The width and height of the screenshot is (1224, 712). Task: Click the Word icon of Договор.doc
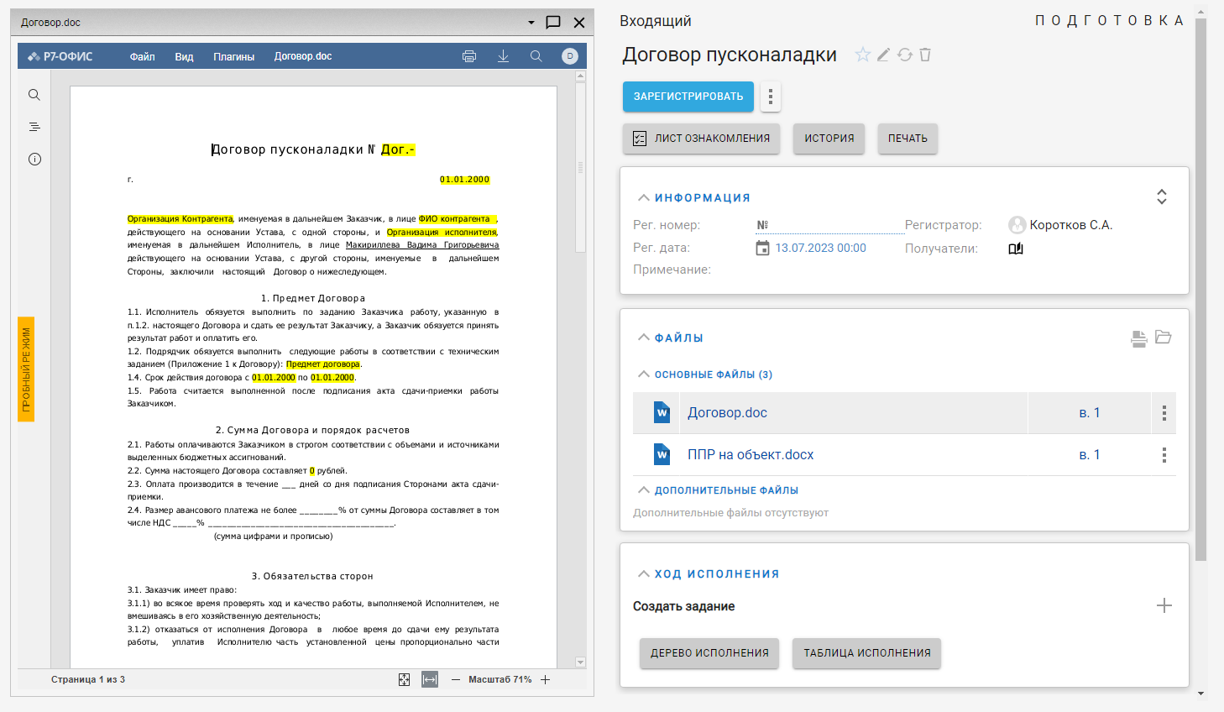click(662, 412)
